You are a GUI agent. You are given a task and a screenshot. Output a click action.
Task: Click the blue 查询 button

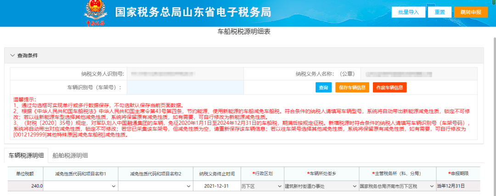click(x=323, y=88)
